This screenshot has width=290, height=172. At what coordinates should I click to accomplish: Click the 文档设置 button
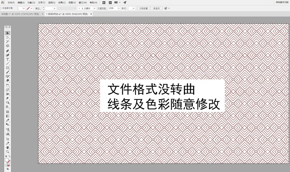143,8
